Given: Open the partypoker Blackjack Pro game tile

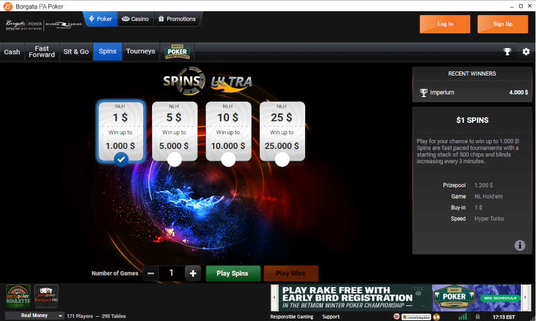Looking at the screenshot, I should (46, 296).
